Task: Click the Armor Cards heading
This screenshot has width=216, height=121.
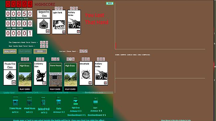Action: [x=63, y=93]
